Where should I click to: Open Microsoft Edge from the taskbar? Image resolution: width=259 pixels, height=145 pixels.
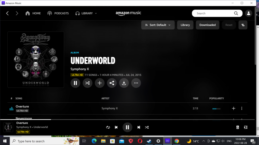94,141
